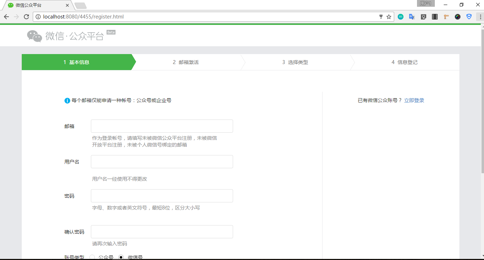The image size is (484, 260).
Task: Click the blue info icon above form
Action: [67, 101]
